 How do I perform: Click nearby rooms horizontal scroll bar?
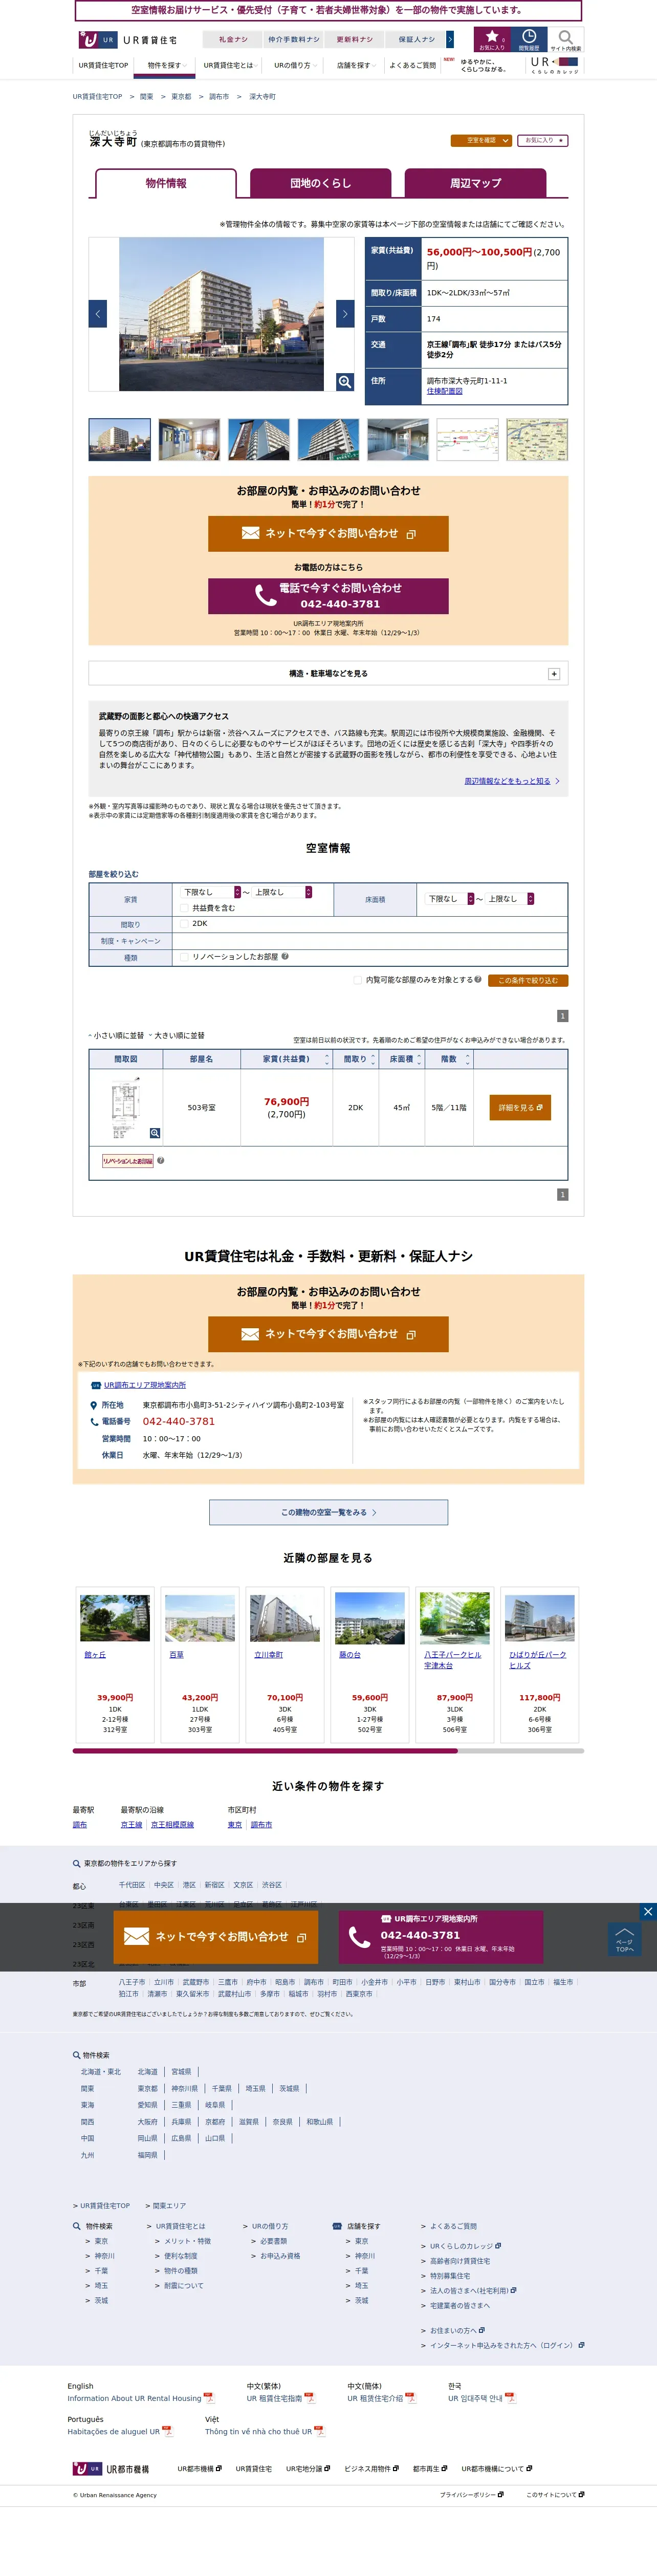pos(328,1750)
